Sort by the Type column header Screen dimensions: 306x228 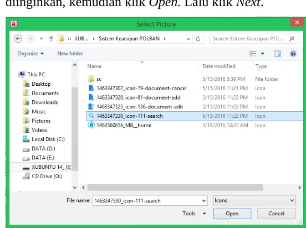pos(261,66)
